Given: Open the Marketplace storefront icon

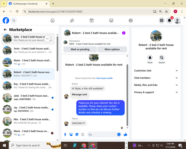Looking at the screenshot, I should click(111, 20).
